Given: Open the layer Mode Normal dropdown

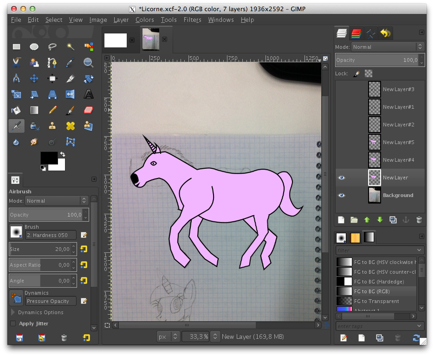Looking at the screenshot, I should (388, 47).
